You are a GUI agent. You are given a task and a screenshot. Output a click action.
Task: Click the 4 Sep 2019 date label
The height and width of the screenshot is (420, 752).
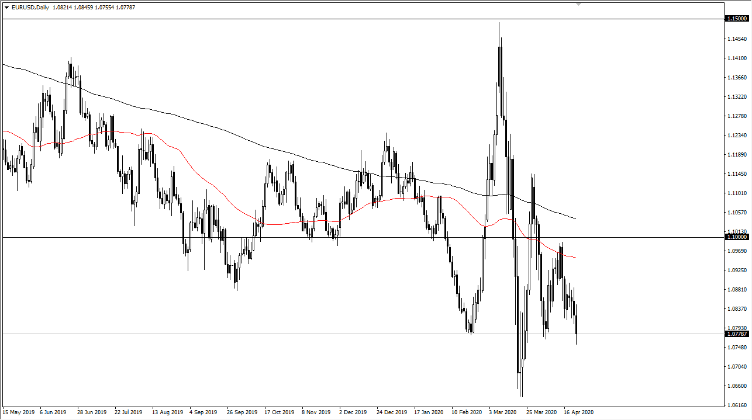tap(204, 412)
